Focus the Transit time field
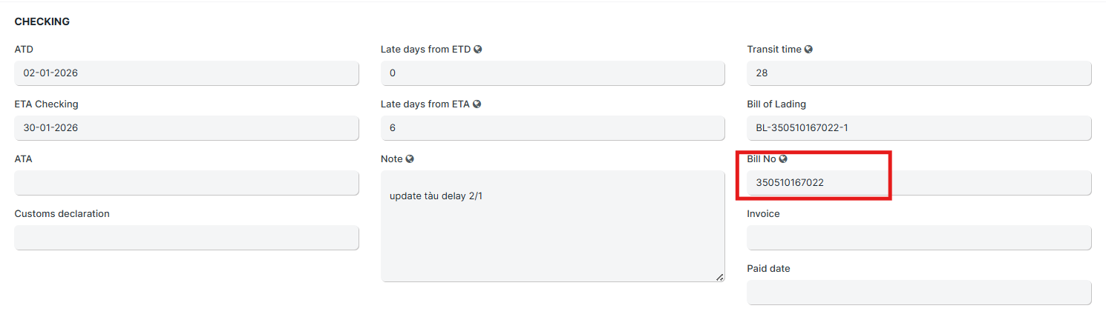 919,73
